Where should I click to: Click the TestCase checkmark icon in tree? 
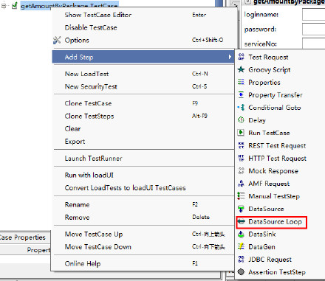[15, 5]
